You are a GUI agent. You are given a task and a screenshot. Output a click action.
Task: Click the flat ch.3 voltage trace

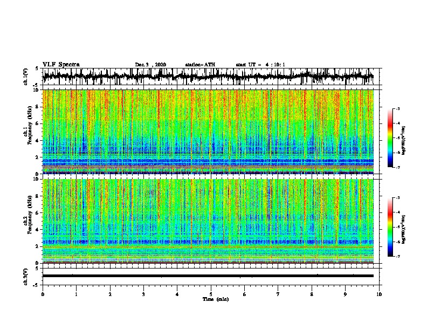click(x=208, y=276)
